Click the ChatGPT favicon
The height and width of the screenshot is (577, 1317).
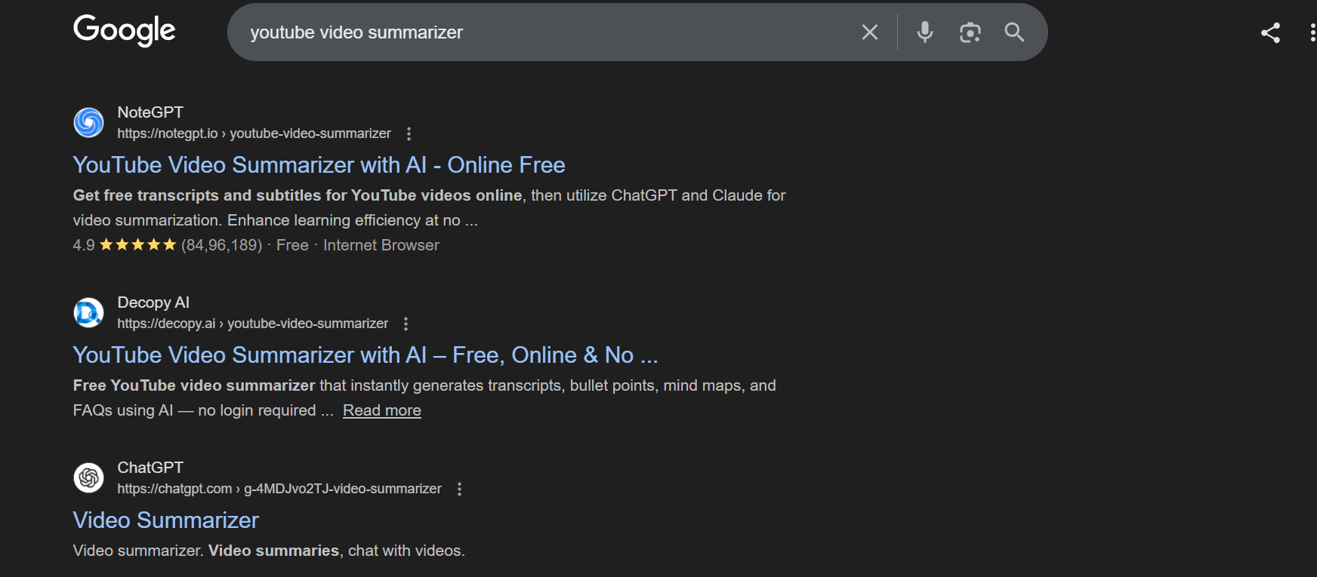(x=89, y=477)
